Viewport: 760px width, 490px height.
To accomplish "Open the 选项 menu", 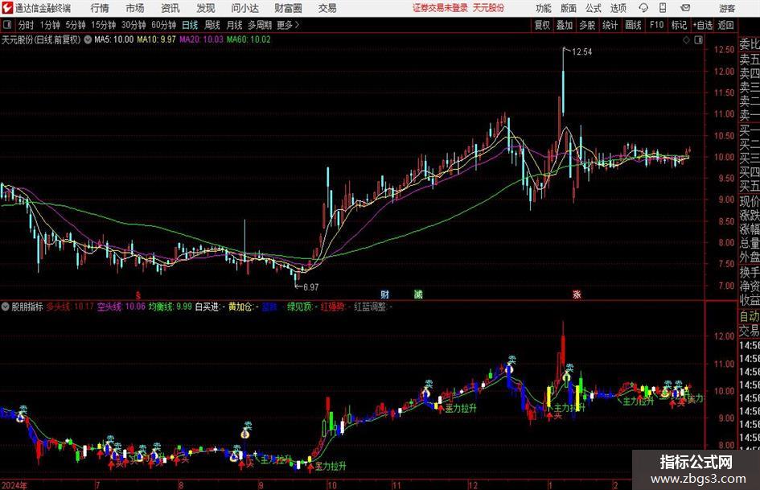I will 618,8.
